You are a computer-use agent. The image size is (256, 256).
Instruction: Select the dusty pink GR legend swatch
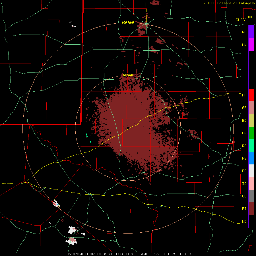[x=251, y=108]
